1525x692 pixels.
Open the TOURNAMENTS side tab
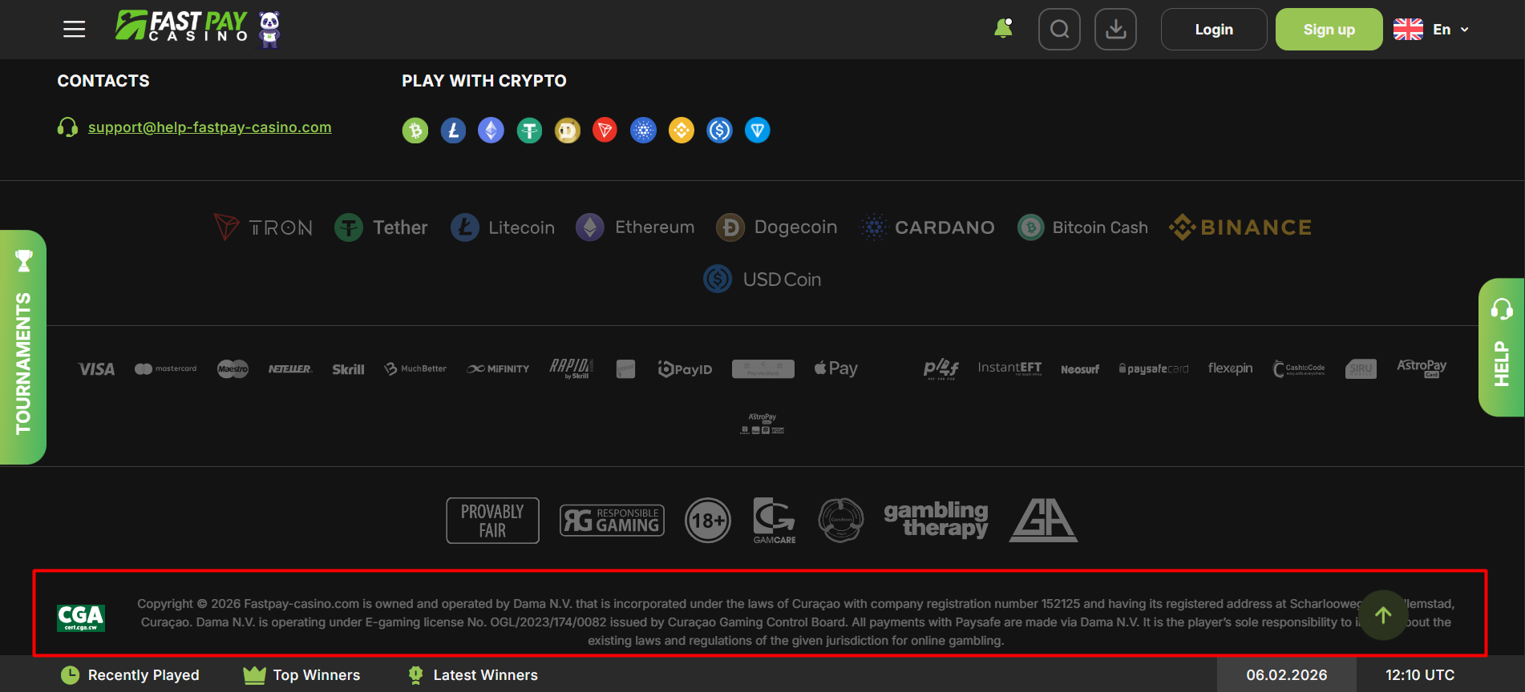(x=23, y=347)
